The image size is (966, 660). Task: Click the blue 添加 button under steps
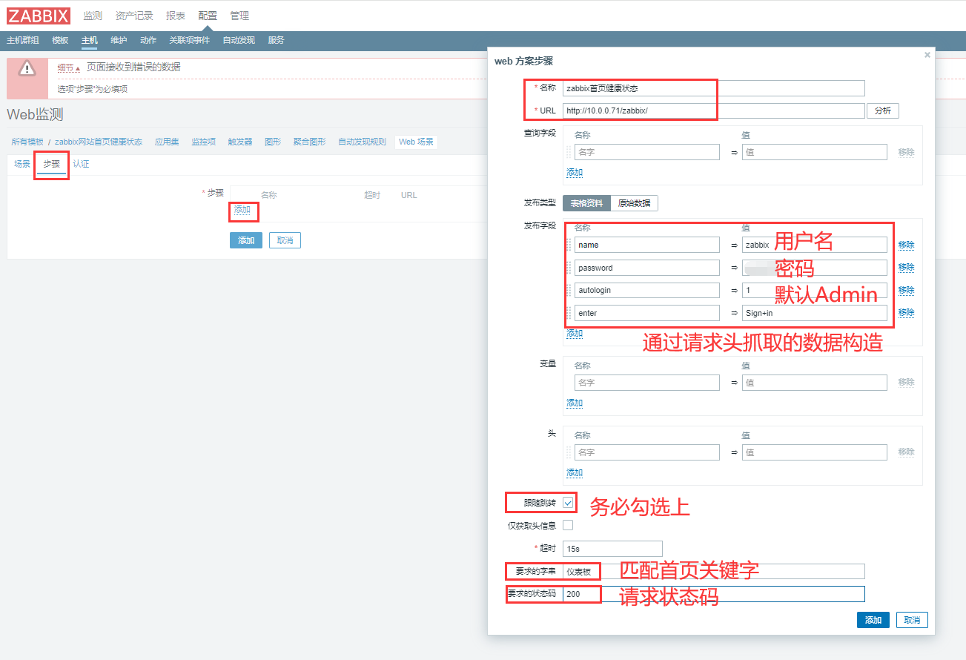coord(246,240)
